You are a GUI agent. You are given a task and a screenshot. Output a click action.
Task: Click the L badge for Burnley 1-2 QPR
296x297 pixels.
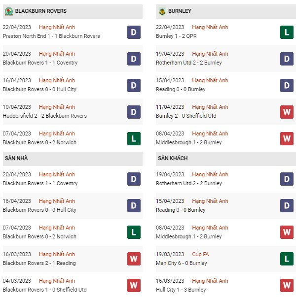pyautogui.click(x=287, y=32)
